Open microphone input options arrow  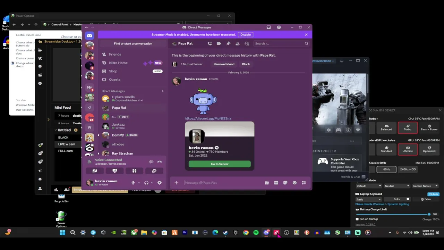tap(139, 183)
